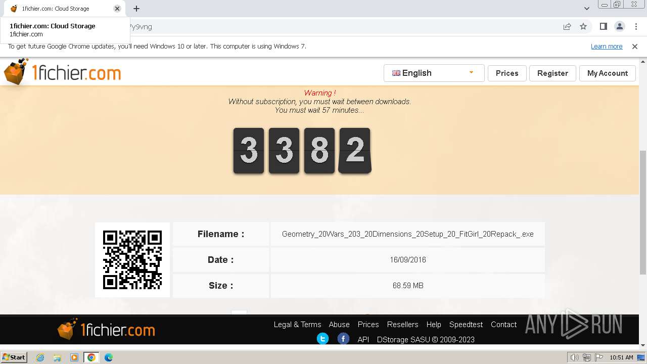The width and height of the screenshot is (647, 364).
Task: Click the Twitter icon in footer
Action: click(322, 339)
